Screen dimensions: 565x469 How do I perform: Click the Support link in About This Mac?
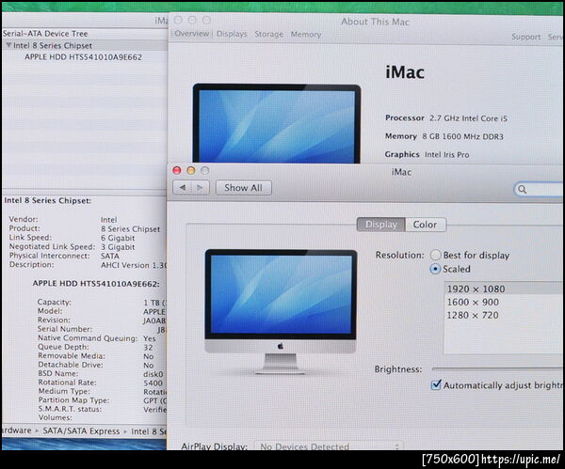[526, 37]
